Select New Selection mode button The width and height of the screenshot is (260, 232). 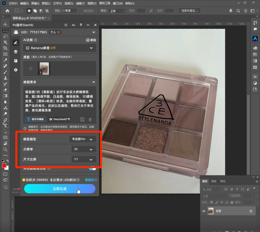pos(29,11)
